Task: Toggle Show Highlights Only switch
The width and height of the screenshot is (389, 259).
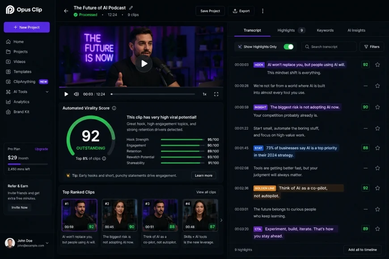Action: point(288,46)
